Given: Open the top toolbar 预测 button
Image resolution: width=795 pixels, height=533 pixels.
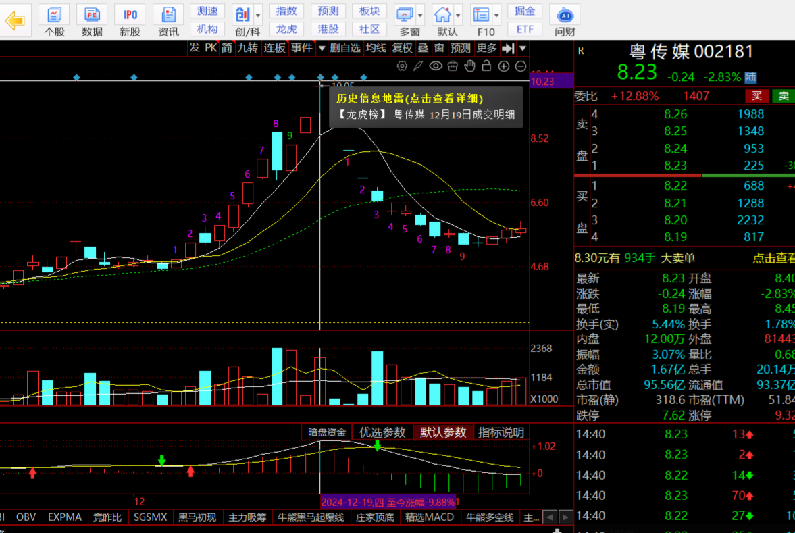Looking at the screenshot, I should pyautogui.click(x=328, y=11).
